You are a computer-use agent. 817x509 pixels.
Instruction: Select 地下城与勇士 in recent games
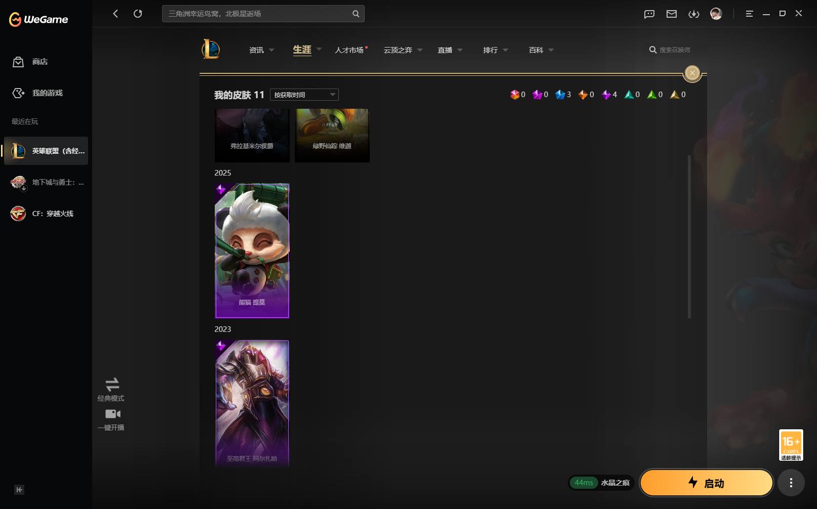pos(46,182)
